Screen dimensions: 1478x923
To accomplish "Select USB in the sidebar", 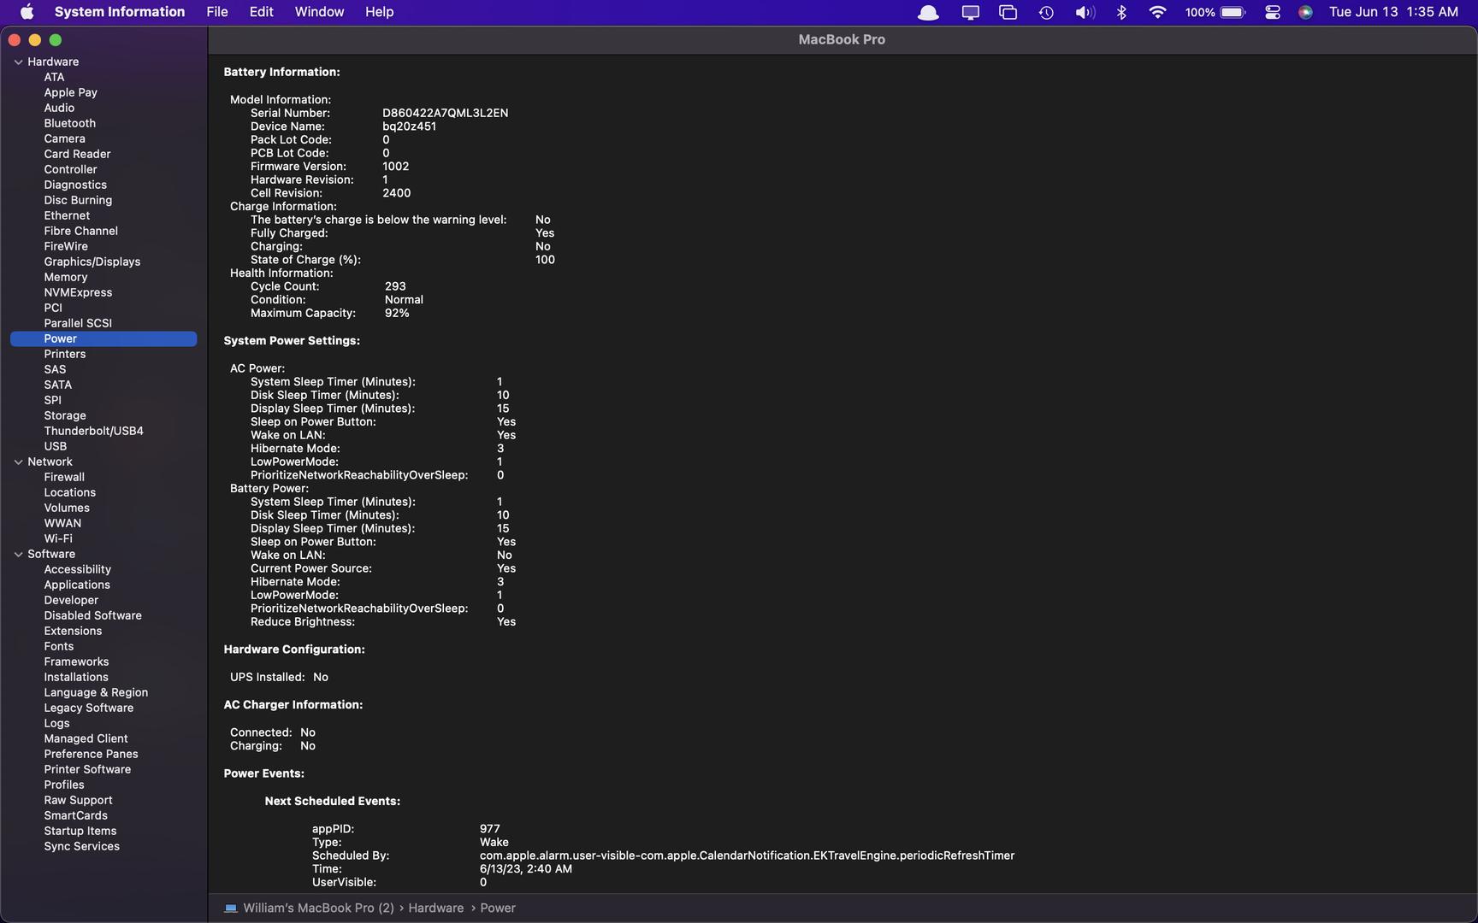I will tap(55, 446).
